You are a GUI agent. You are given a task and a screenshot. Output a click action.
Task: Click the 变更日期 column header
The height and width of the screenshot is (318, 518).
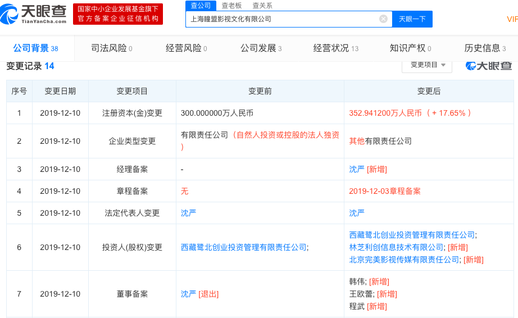pos(60,91)
